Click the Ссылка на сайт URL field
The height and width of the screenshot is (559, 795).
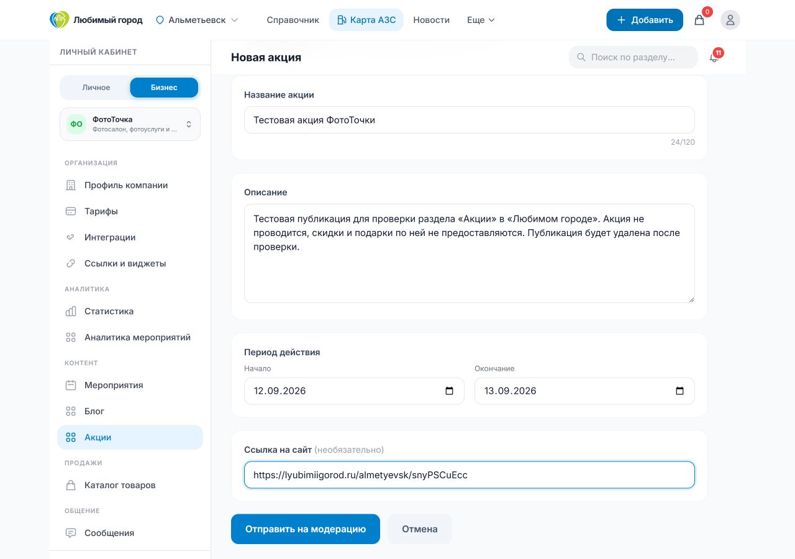click(x=470, y=475)
